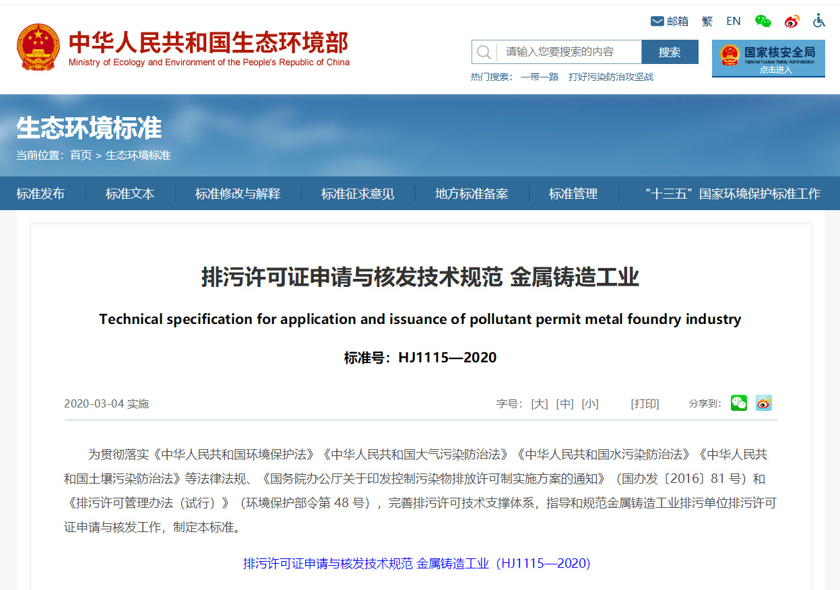
Task: Set font size to small [小]
Action: coord(590,404)
